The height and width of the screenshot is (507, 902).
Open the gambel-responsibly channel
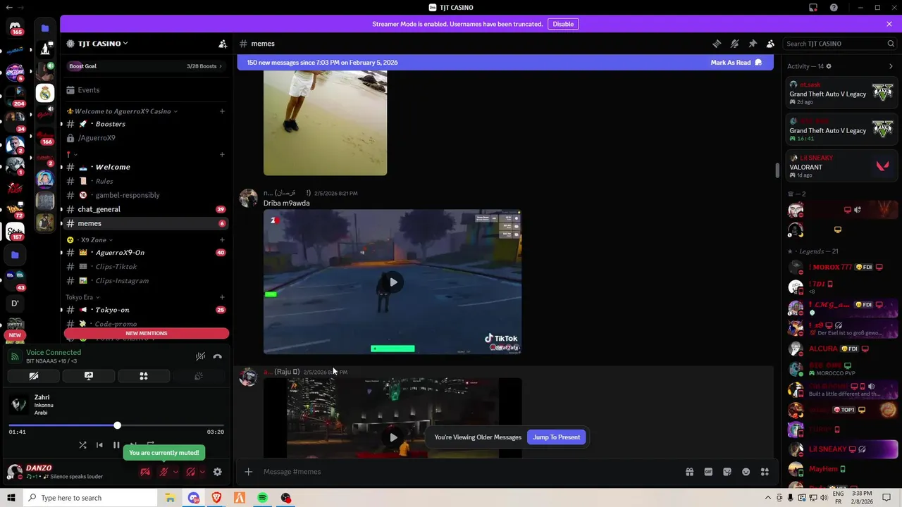coord(147,195)
